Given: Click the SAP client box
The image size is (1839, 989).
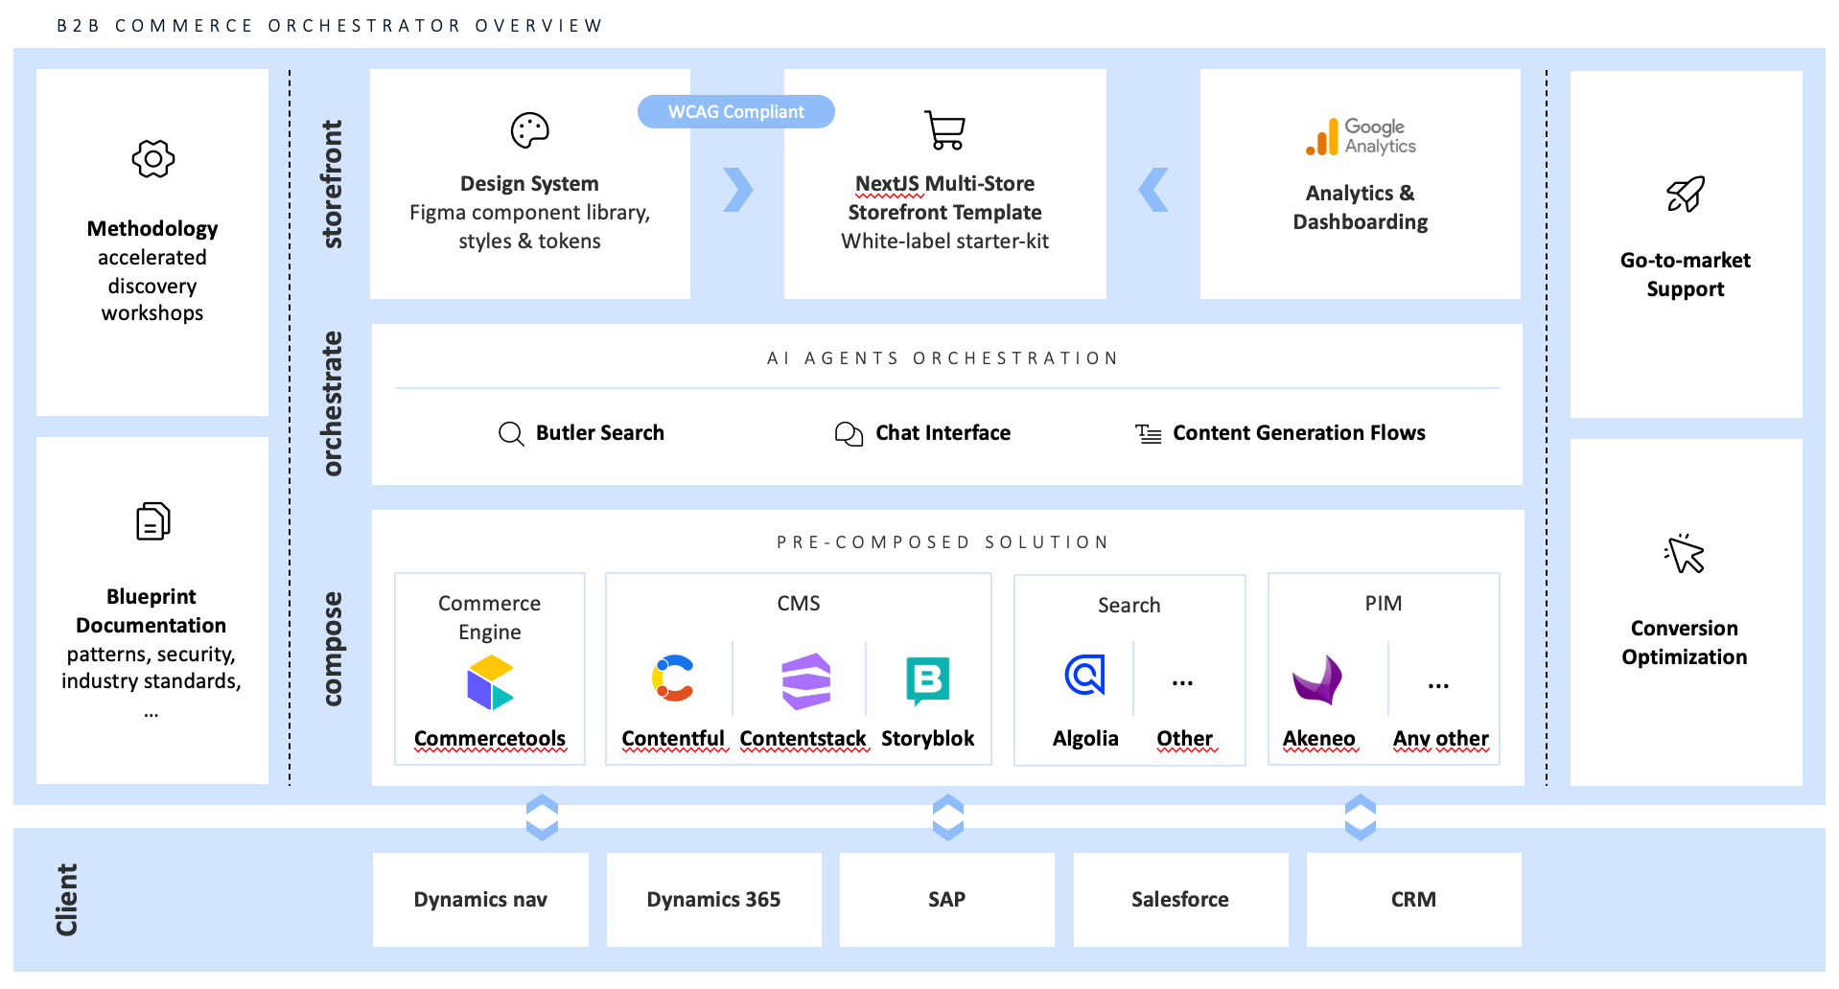Looking at the screenshot, I should 946,900.
